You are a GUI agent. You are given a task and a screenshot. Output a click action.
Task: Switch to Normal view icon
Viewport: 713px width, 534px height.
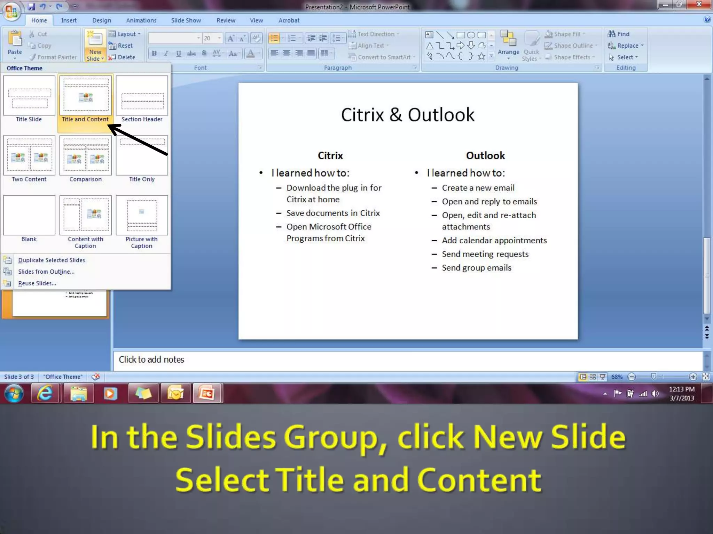coord(583,377)
